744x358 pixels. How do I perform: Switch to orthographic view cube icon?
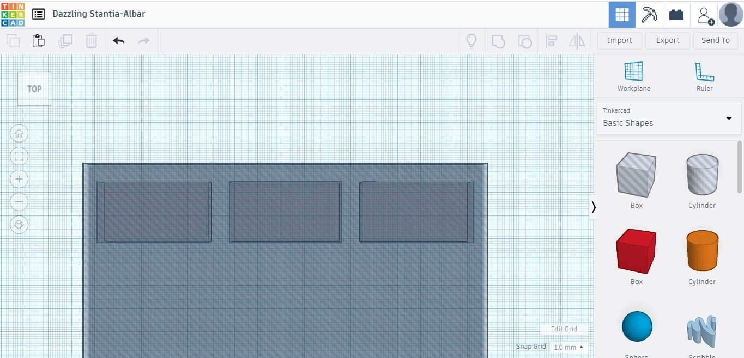19,225
